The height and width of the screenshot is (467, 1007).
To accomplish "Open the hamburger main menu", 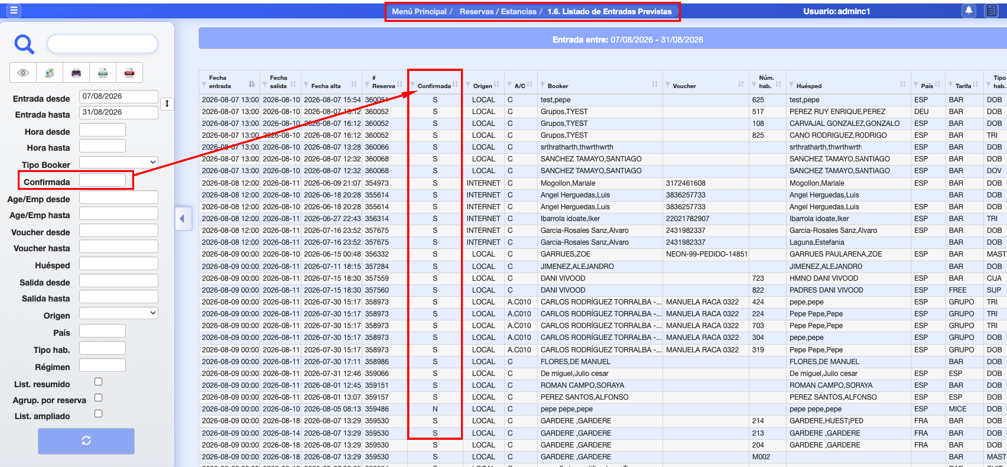I will point(14,11).
